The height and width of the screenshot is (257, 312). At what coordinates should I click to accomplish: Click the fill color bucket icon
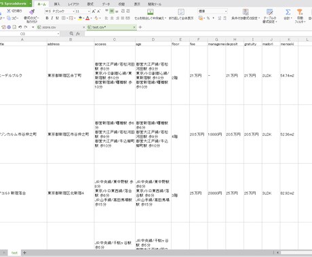point(80,18)
